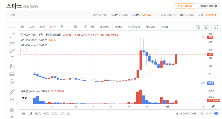Toggle 미체결 open orders display
222x119 pixels.
tap(119, 27)
